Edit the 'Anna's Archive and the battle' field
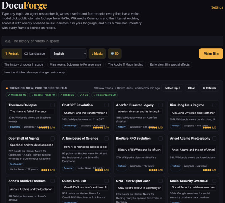Screen dimensions: 225x203 click(32, 190)
